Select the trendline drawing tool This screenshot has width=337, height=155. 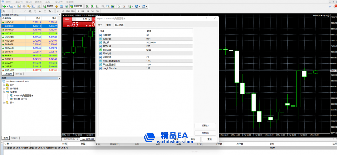[25, 11]
